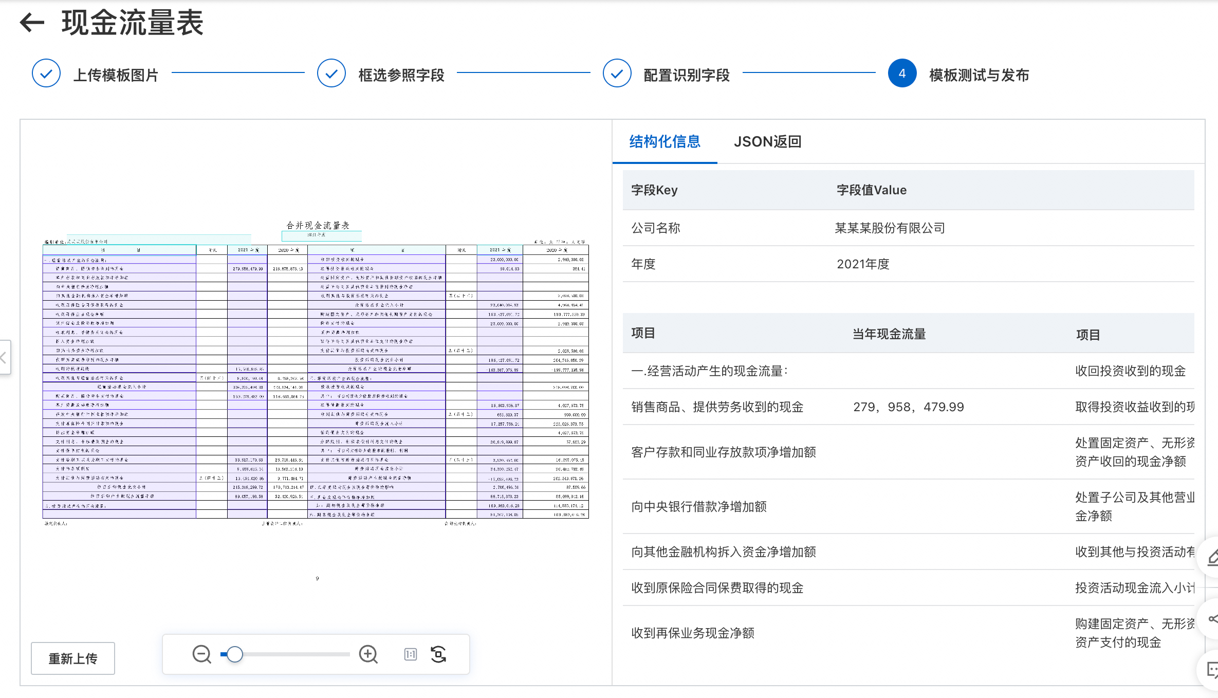This screenshot has height=698, width=1218.
Task: Select the 公司名称 key cell
Action: tap(656, 228)
